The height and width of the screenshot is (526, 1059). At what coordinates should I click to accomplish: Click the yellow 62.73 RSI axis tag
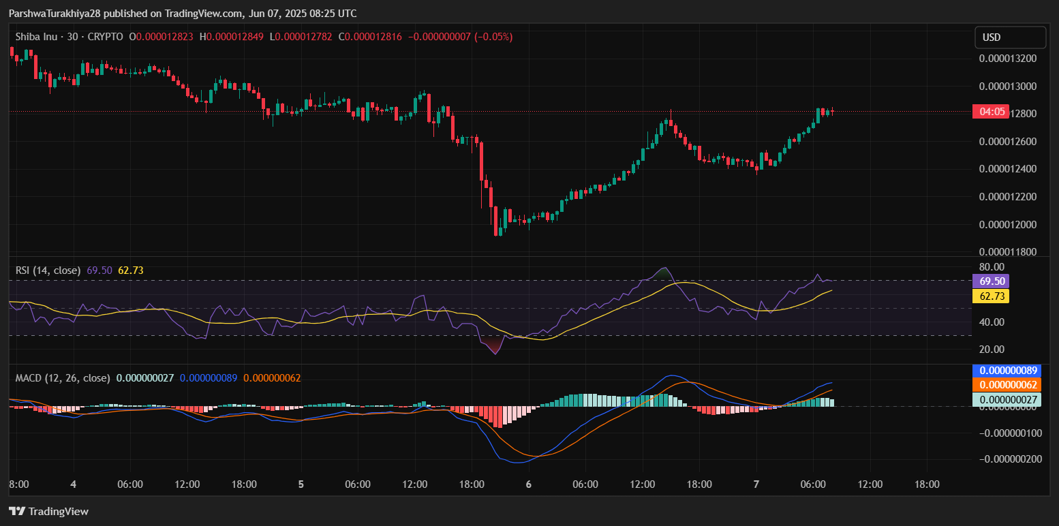point(990,296)
